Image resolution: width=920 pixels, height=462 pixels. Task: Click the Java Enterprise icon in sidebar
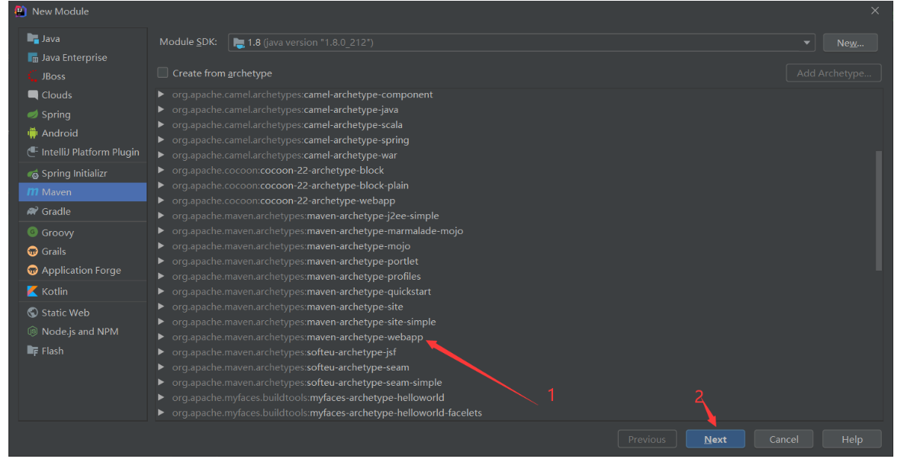[x=33, y=57]
